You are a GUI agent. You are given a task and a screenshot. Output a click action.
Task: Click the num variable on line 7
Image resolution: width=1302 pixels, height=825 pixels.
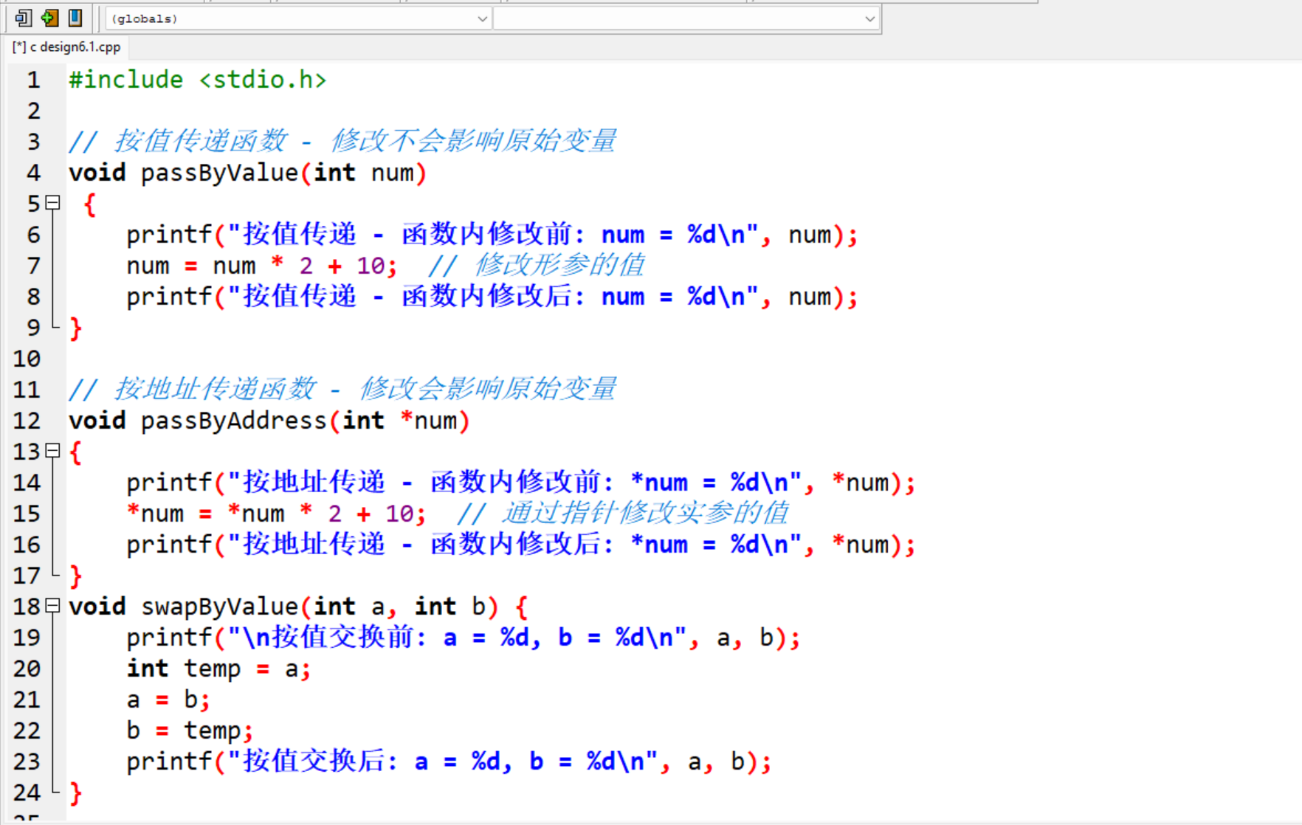click(x=148, y=266)
